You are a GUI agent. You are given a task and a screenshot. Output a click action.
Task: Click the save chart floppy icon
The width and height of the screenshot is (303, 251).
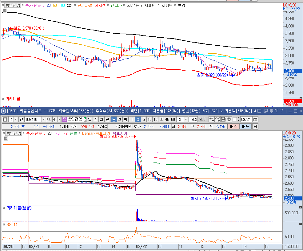[x=223, y=119]
